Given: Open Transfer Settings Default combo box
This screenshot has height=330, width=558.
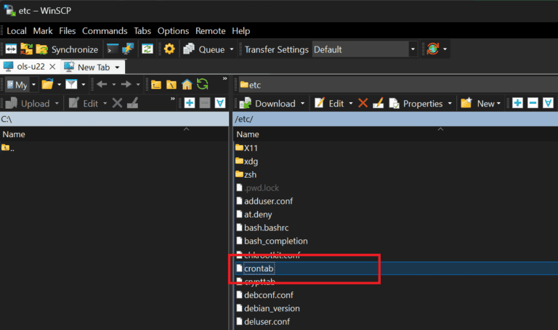Looking at the screenshot, I should click(365, 49).
